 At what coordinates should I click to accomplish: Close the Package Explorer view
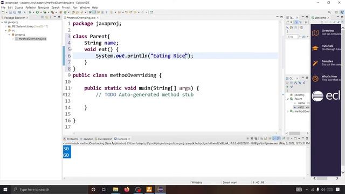pyautogui.click(x=27, y=18)
